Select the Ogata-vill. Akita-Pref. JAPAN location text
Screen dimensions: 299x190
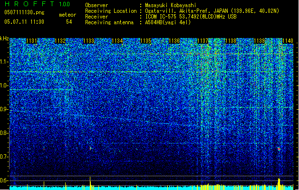click(x=212, y=11)
